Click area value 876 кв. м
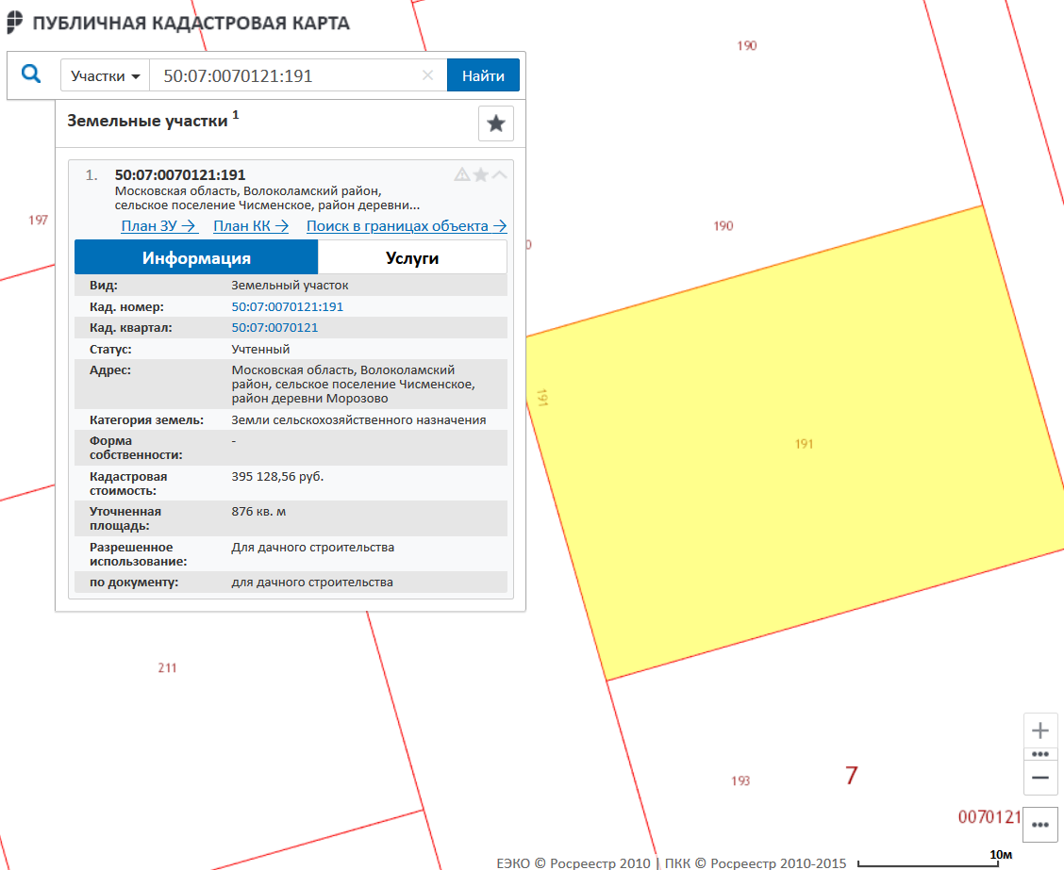This screenshot has height=870, width=1064. pyautogui.click(x=258, y=512)
